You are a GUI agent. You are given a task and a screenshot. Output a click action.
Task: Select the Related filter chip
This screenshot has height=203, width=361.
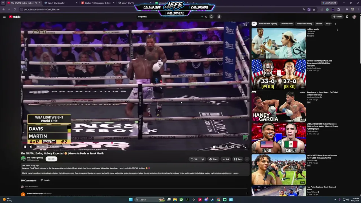coord(319,24)
